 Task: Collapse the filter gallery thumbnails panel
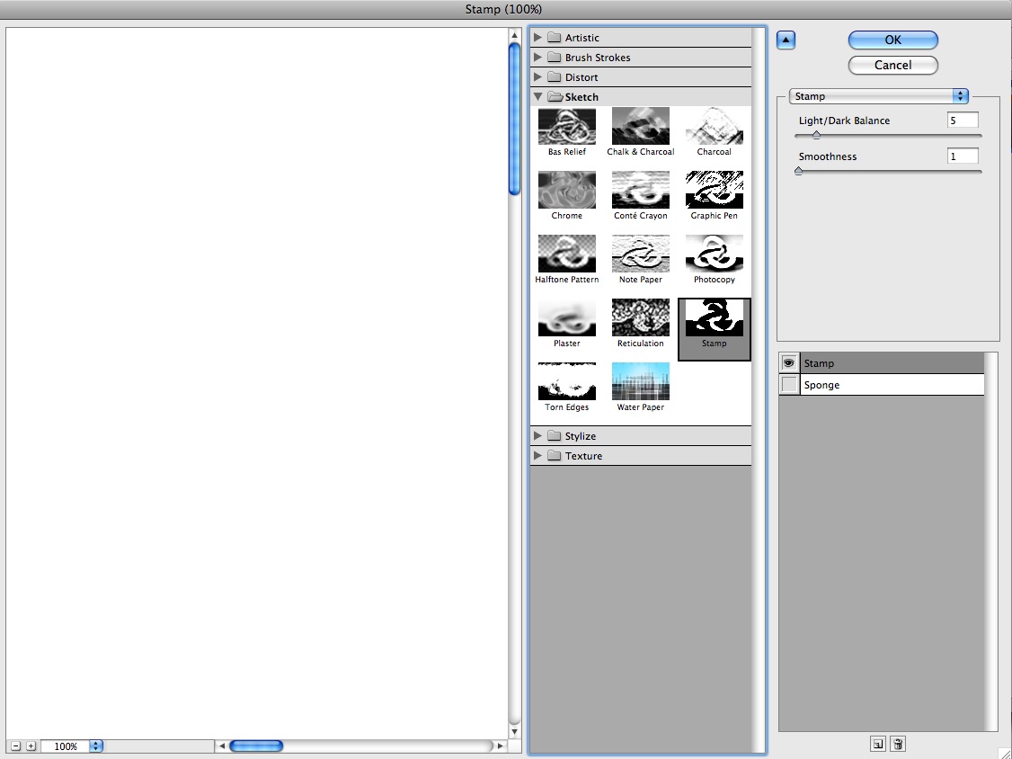point(786,40)
